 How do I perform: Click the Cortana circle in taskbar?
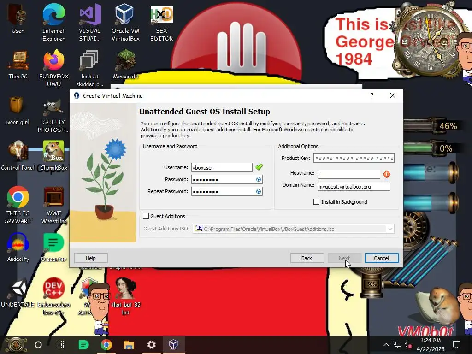coord(38,344)
